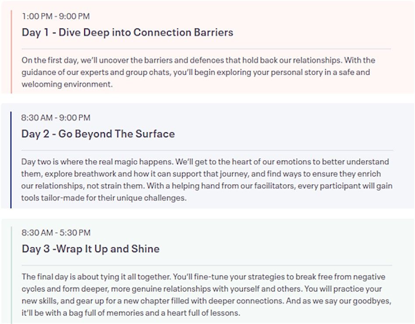Viewport: 415px width, 324px height.
Task: Click the divider line under the Day 3 heading
Action: 207,265
